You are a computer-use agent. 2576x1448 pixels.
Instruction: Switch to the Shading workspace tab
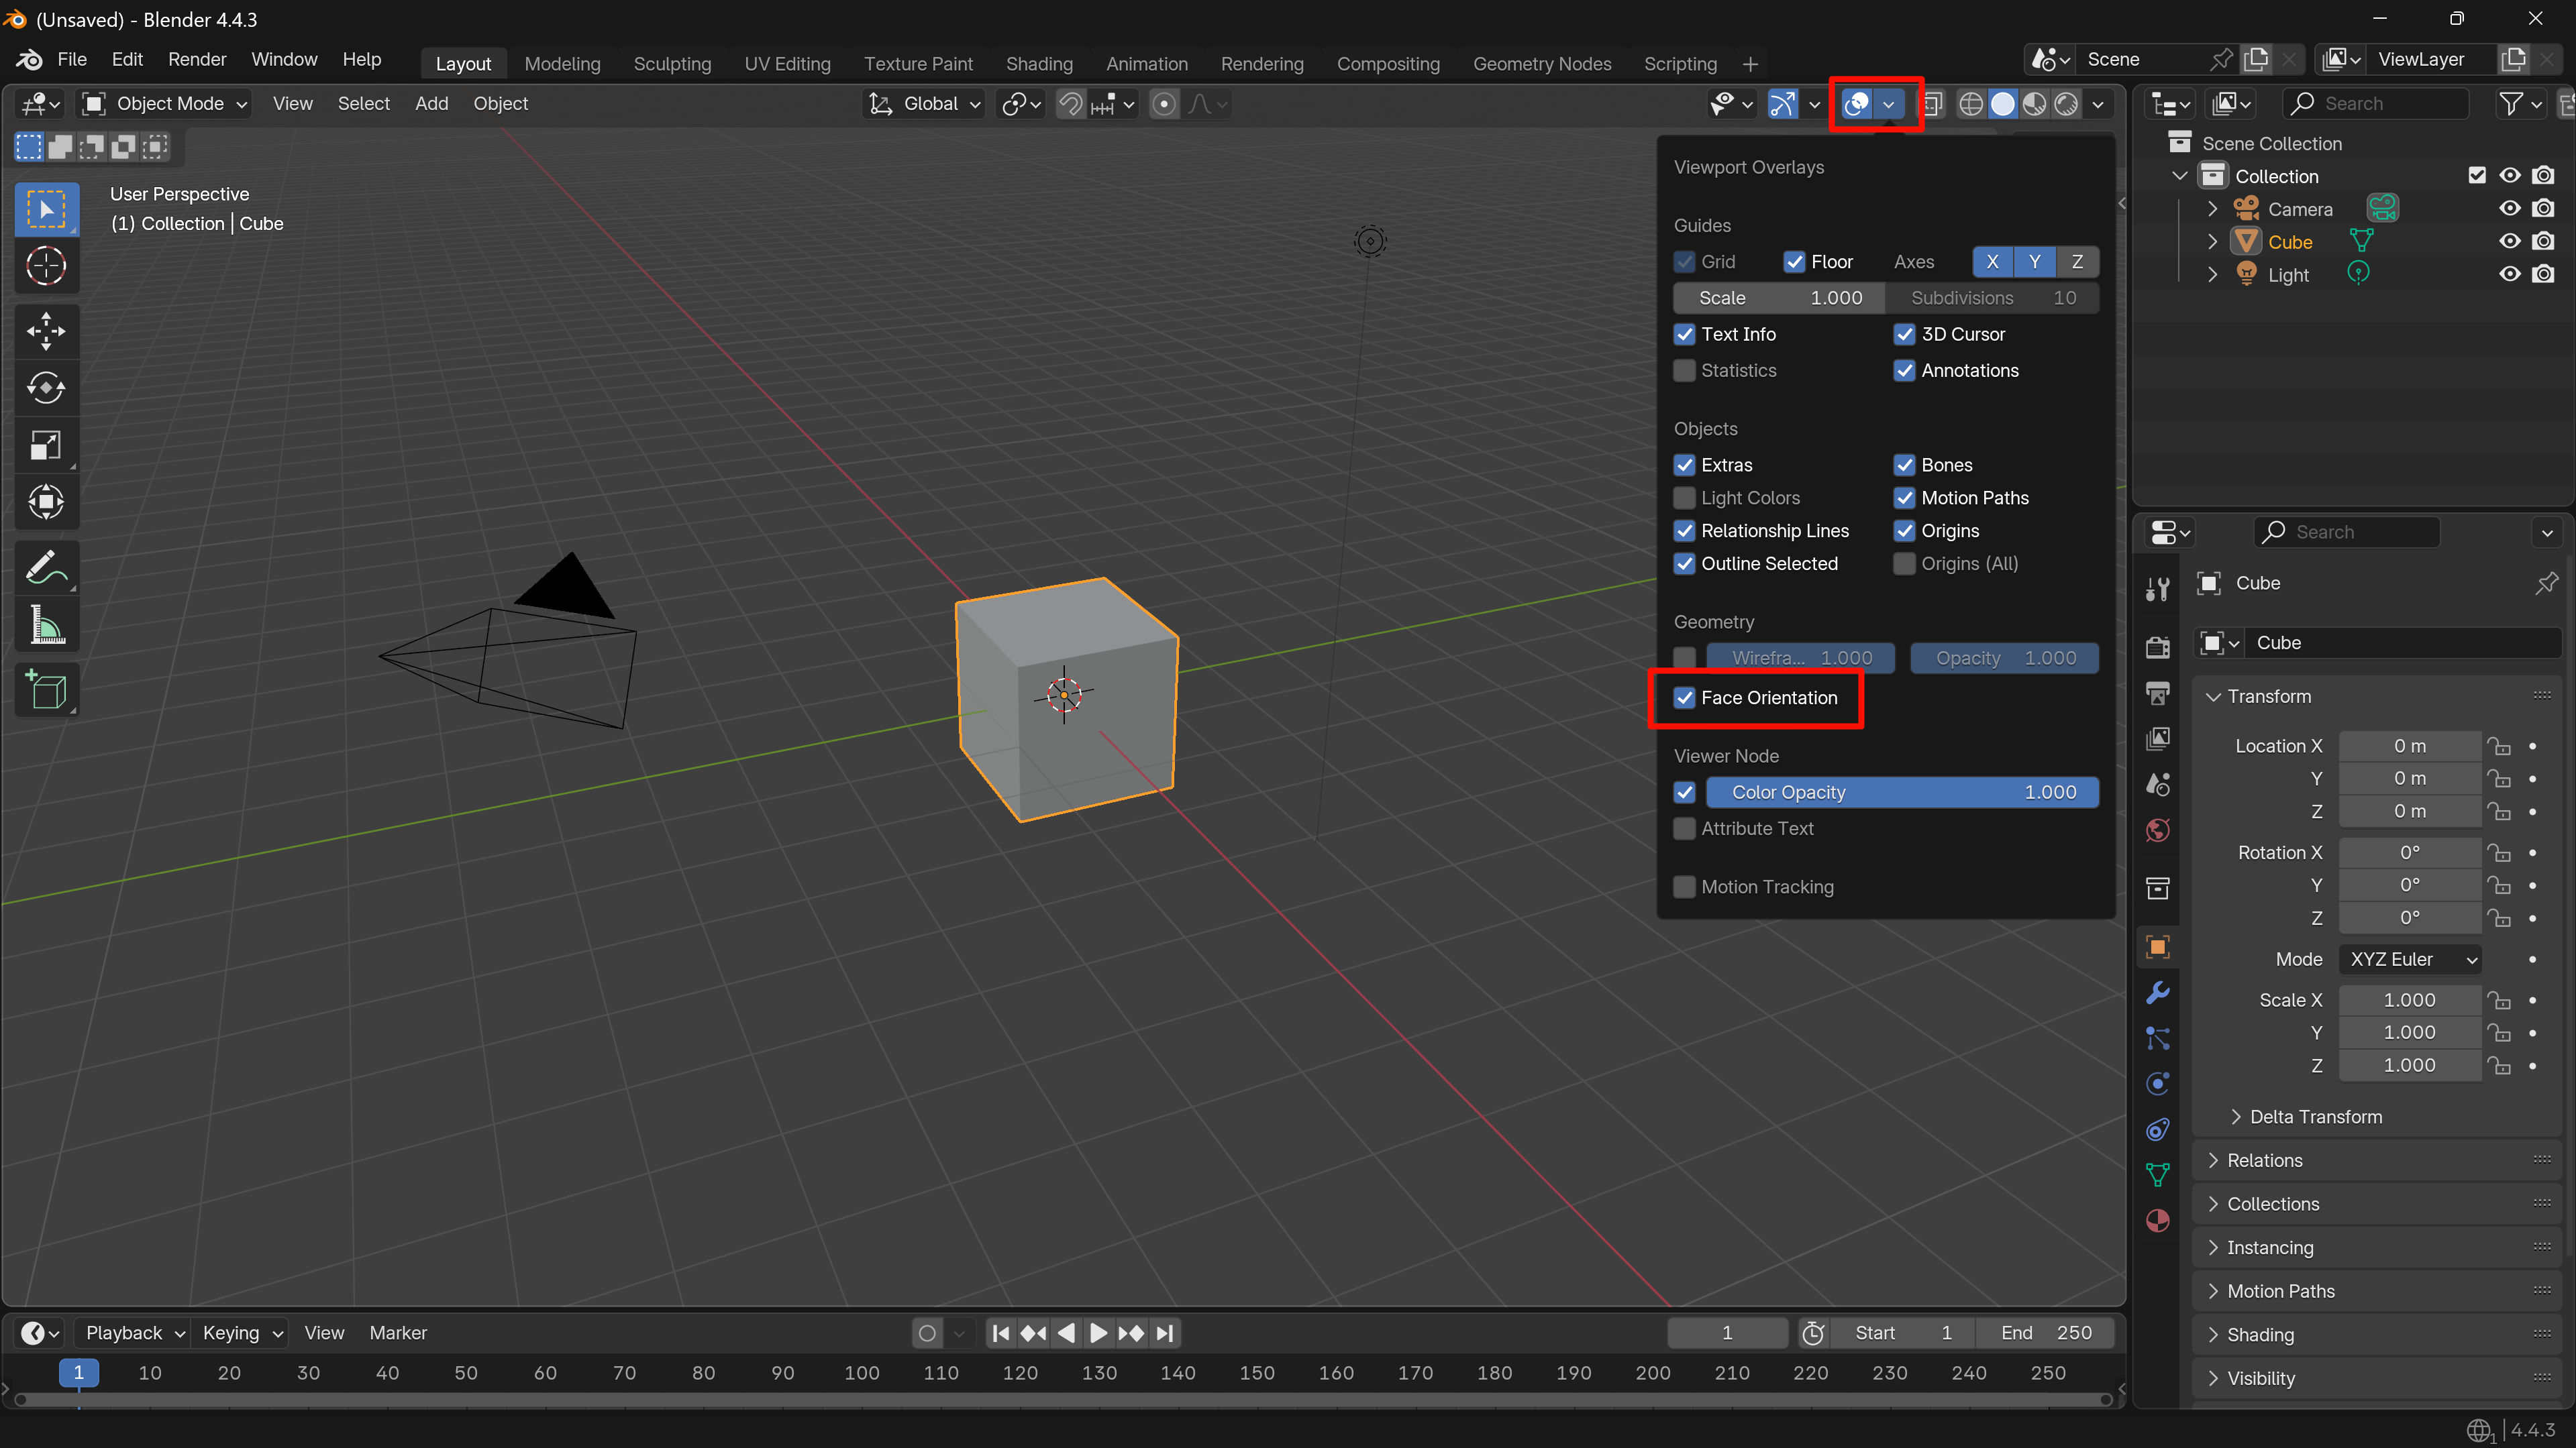pyautogui.click(x=1039, y=64)
